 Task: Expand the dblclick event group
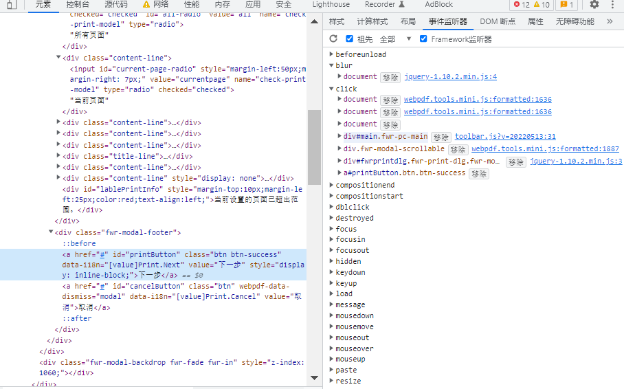coord(331,207)
